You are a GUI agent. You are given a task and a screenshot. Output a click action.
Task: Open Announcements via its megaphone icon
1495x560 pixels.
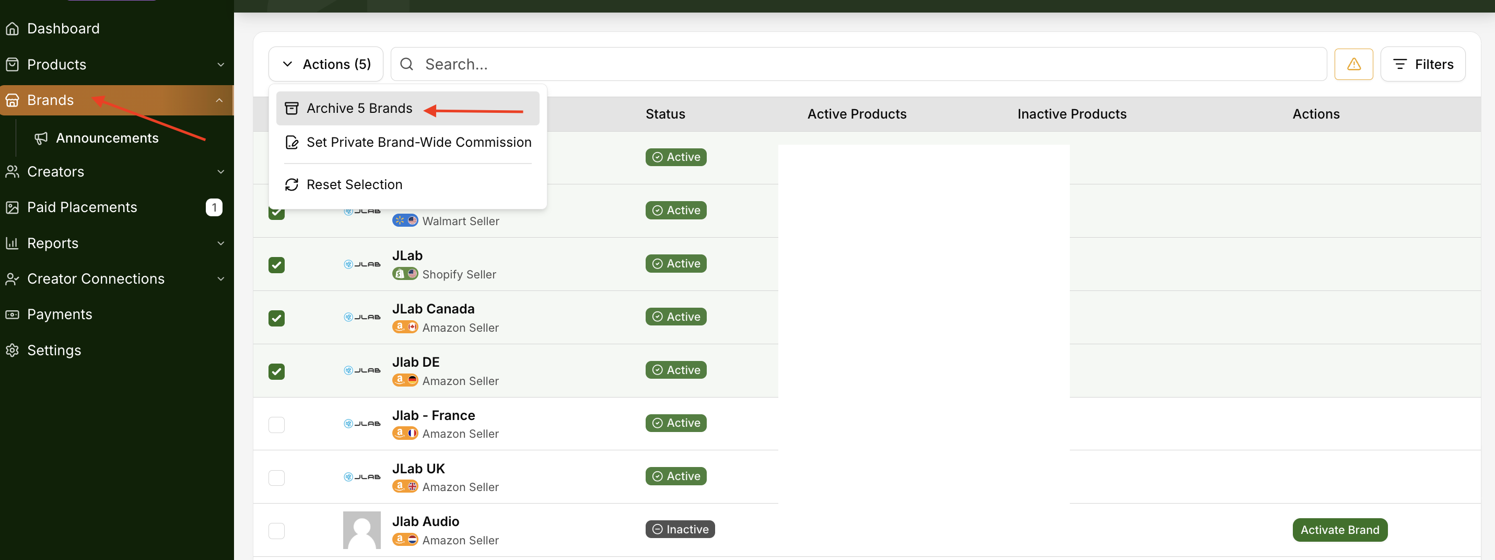[41, 138]
